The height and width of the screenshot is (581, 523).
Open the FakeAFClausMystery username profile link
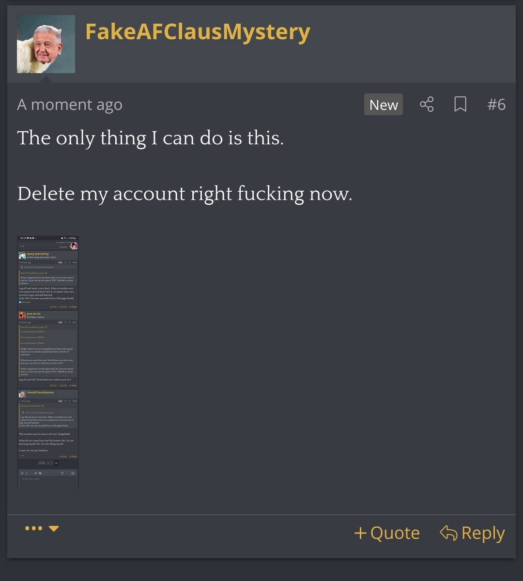[198, 32]
